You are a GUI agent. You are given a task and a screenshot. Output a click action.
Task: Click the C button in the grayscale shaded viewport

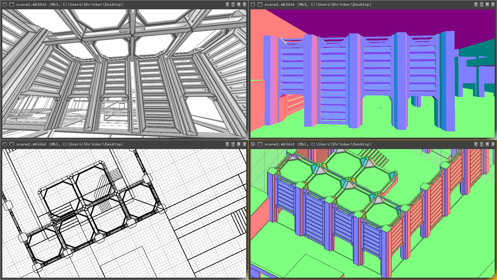(x=227, y=4)
